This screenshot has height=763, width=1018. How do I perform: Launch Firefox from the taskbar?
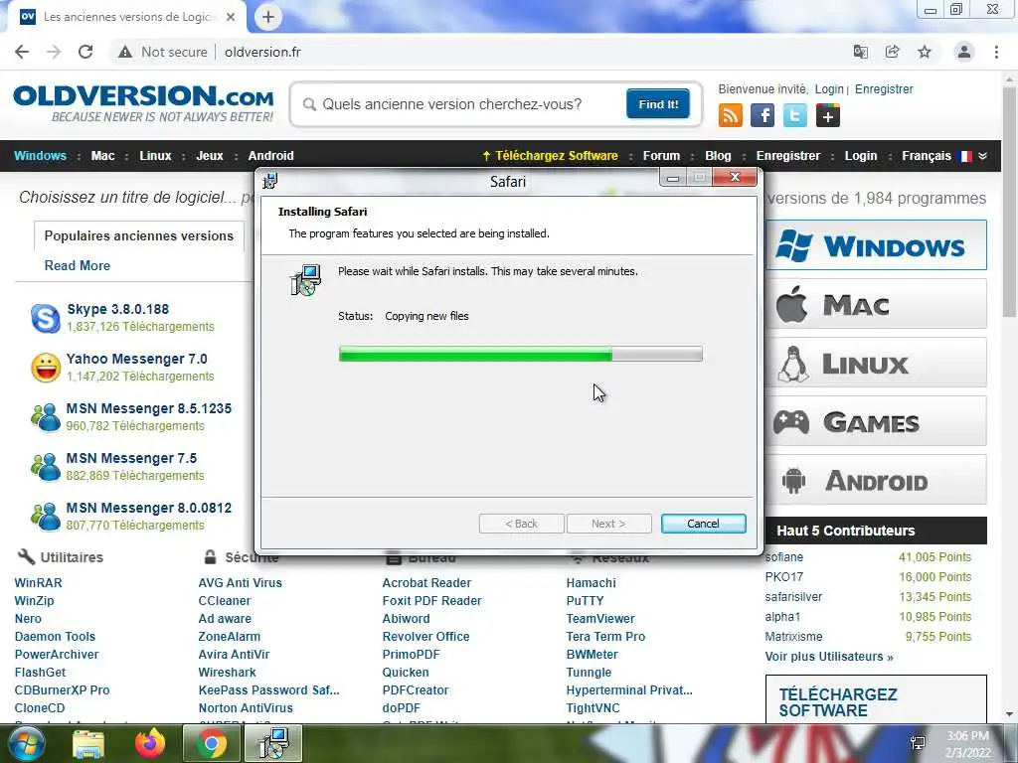point(150,744)
